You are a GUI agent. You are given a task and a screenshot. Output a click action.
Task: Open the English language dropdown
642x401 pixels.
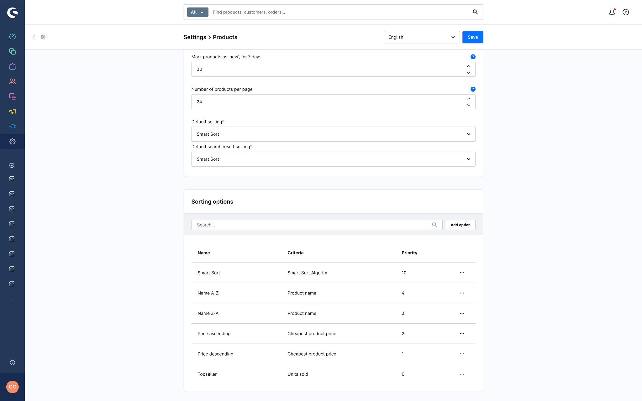pos(422,37)
